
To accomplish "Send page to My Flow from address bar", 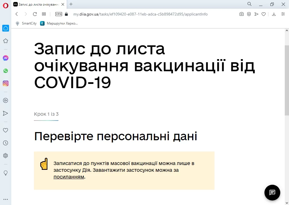I will point(256,14).
